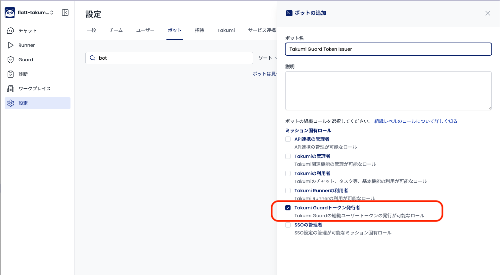
Task: Open 組織レベルのロールについて詳しく知る link
Action: [x=416, y=121]
